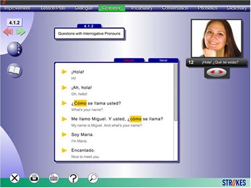Image resolution: width=251 pixels, height=188 pixels.
Task: Open the Improvement menu
Action: coord(17,8)
